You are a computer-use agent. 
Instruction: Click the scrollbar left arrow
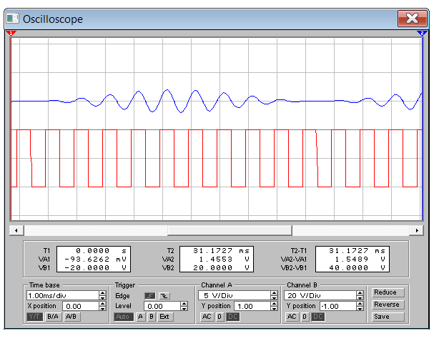pyautogui.click(x=16, y=230)
